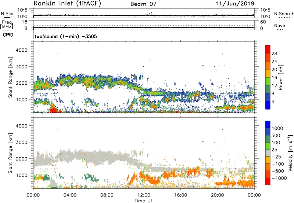This screenshot has height=203, width=294.
Task: Click the '500' velocity colorbar tick
Action: pyautogui.click(x=276, y=135)
